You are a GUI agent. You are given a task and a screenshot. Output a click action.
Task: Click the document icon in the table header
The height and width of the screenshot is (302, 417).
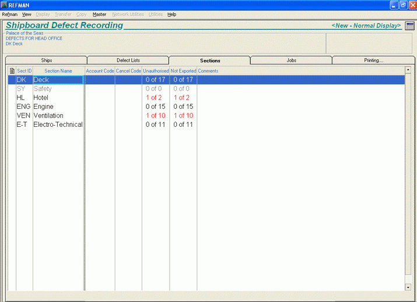[x=12, y=71]
